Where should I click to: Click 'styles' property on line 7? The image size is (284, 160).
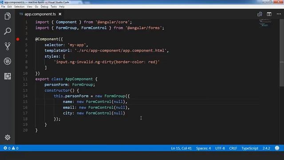click(x=51, y=56)
